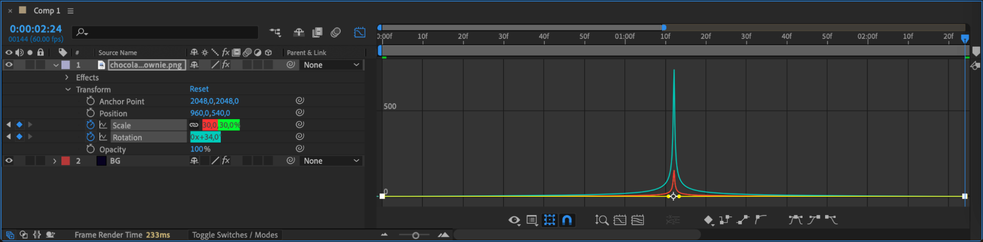Toggle show transform box for multiple keys

point(549,220)
